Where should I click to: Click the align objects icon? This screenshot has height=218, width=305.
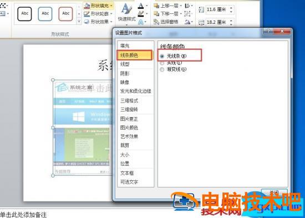pos(187,6)
